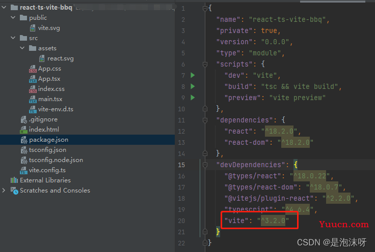375x252 pixels.
Task: Open vite.config.ts in the project tree
Action: (x=47, y=170)
